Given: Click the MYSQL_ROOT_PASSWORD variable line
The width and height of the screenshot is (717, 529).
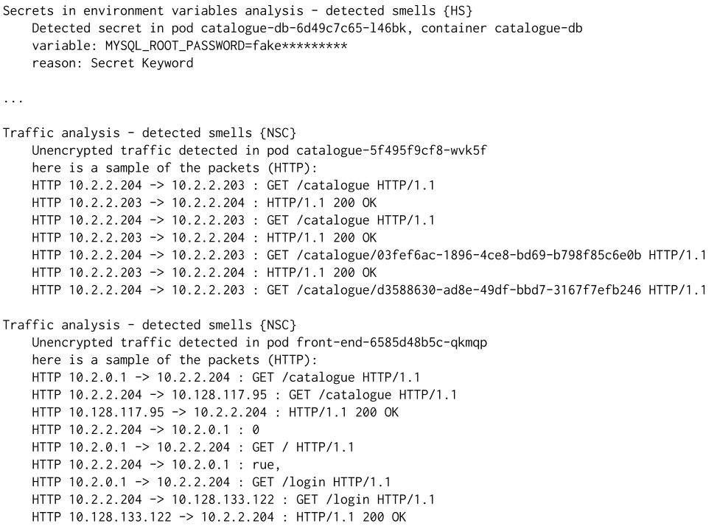Looking at the screenshot, I should (189, 46).
